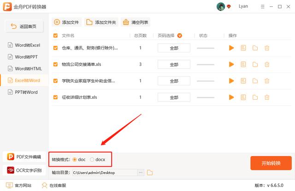Click the 金舟PDF转换器 app logo
This screenshot has width=295, height=191.
(7, 7)
